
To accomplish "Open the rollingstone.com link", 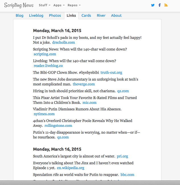I will (x=58, y=125).
